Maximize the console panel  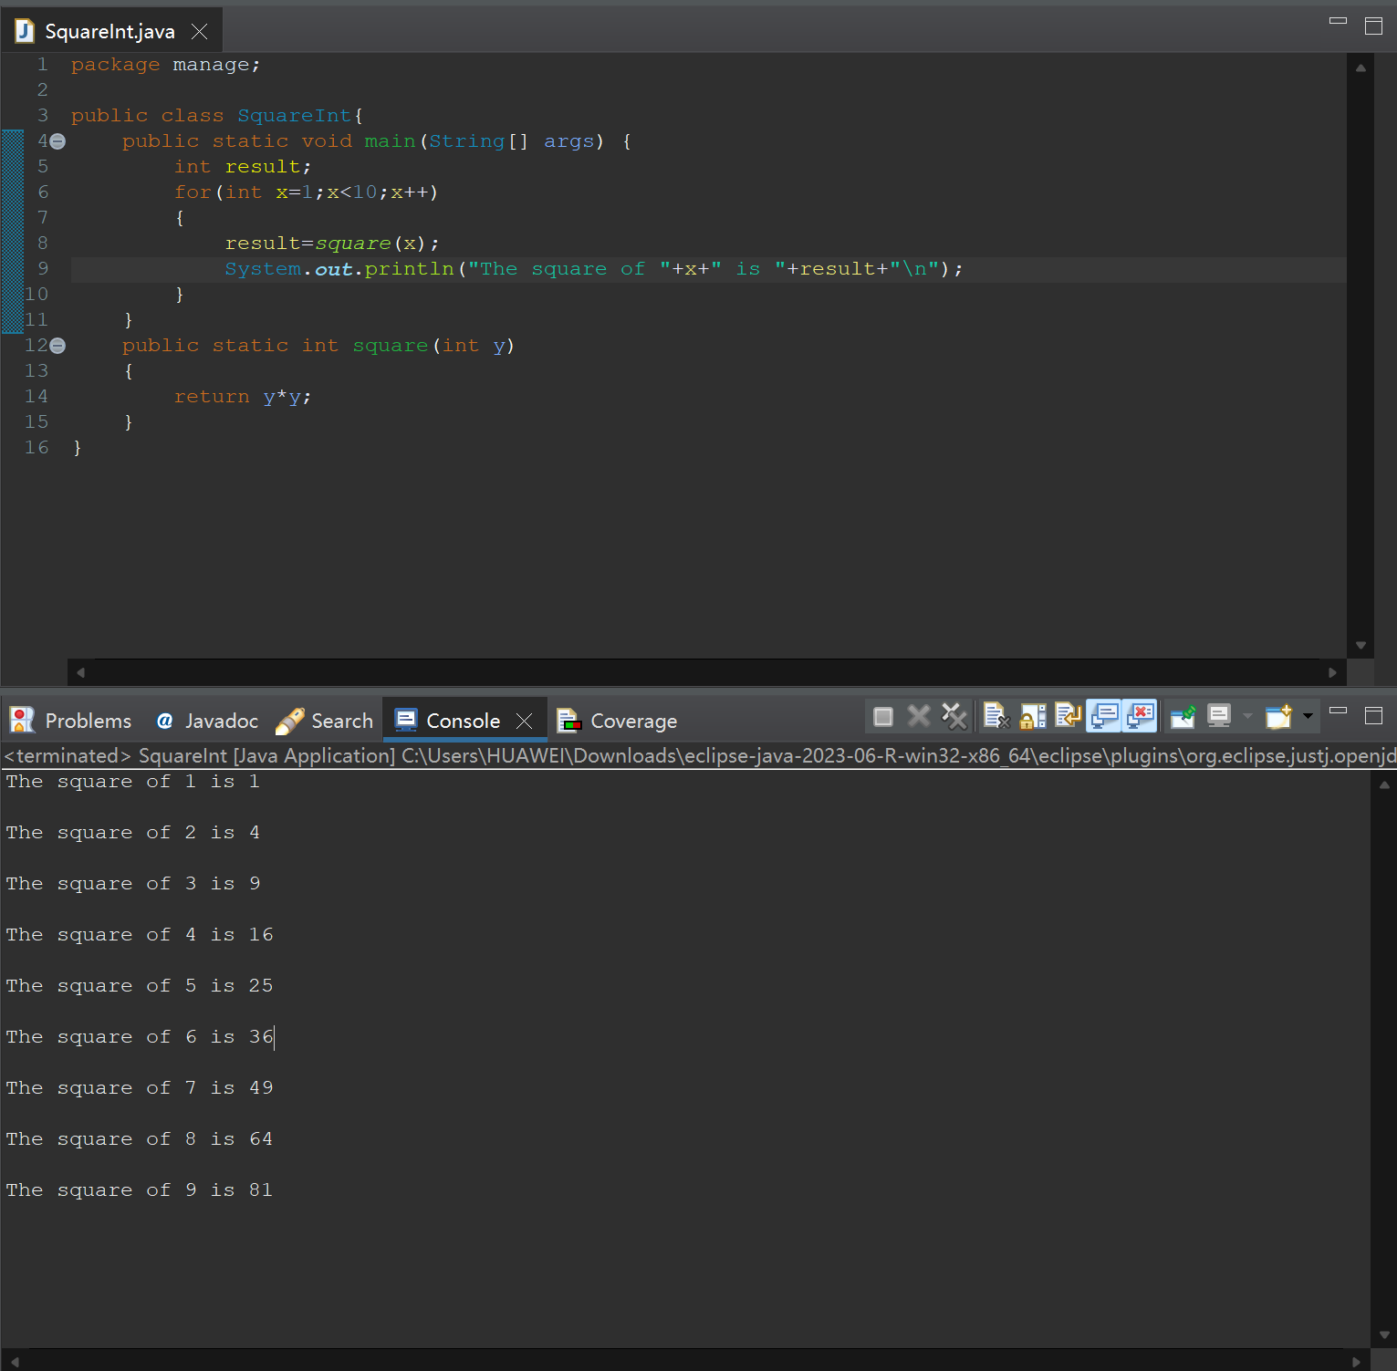[x=1373, y=715]
